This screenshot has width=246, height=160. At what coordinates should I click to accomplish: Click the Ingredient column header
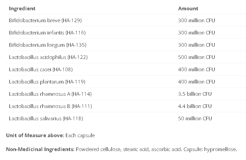pos(22,8)
